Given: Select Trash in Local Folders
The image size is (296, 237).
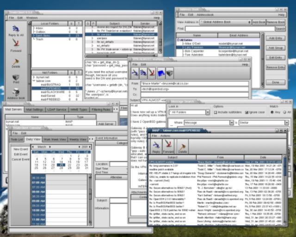Looking at the screenshot, I should click(39, 39).
